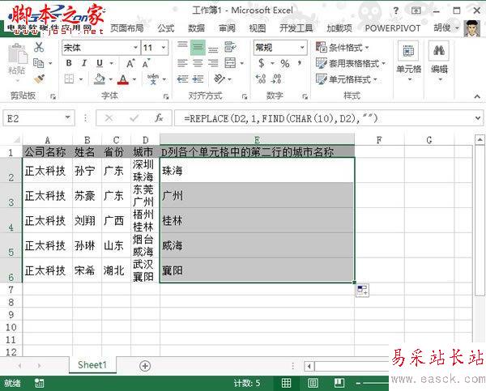The image size is (486, 391).
Task: Open the 审阅 ribbon tab
Action: click(227, 28)
